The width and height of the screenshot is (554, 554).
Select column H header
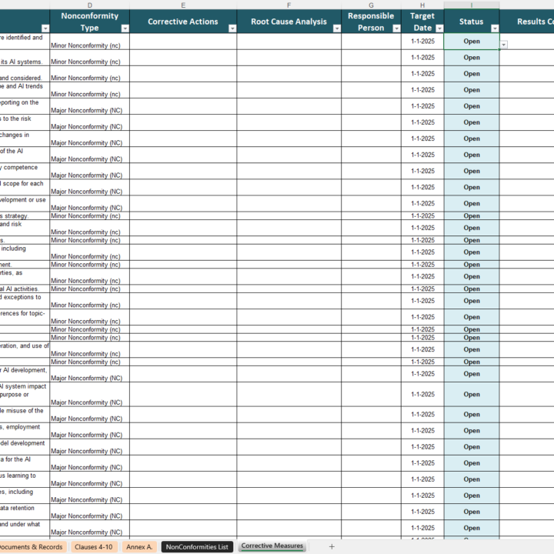[422, 5]
